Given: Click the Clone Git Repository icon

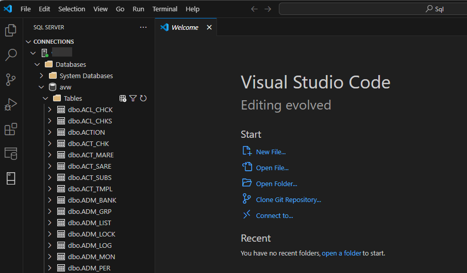Looking at the screenshot, I should coord(246,199).
